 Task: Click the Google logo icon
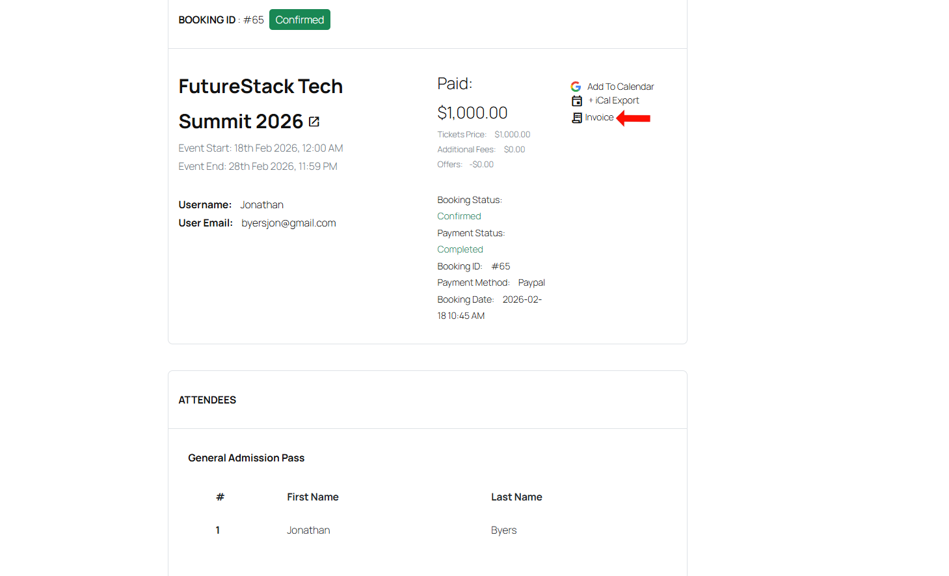[576, 87]
